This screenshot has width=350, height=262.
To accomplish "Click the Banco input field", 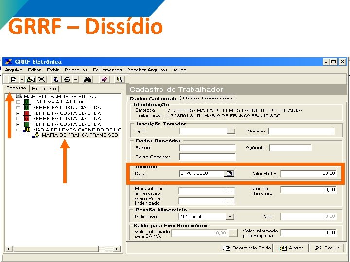I will (207, 147).
